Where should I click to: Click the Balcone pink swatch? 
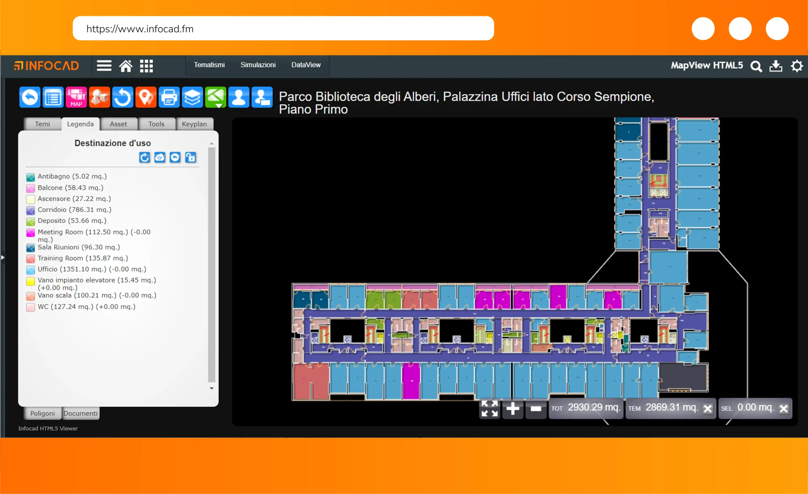(31, 189)
